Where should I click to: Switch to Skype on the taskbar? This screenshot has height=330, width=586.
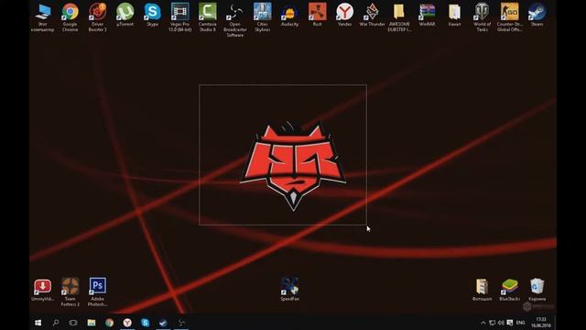tap(146, 323)
